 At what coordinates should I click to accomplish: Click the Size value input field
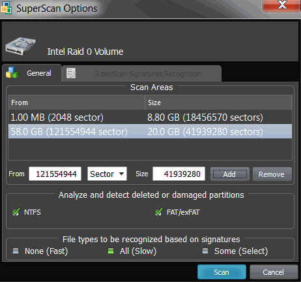(x=179, y=174)
